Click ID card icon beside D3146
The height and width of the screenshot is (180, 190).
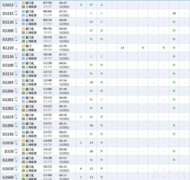pos(16,132)
